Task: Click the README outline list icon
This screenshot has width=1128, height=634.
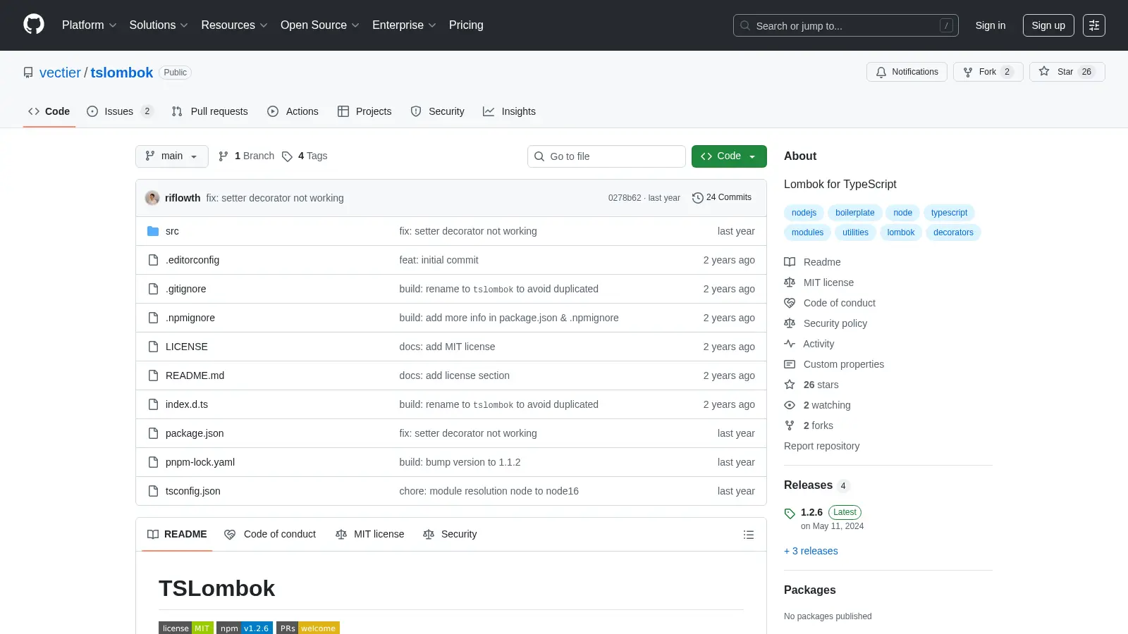Action: point(749,535)
